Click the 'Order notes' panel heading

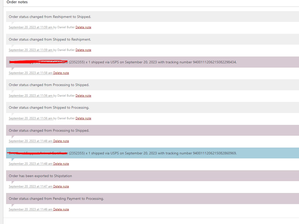17,2
